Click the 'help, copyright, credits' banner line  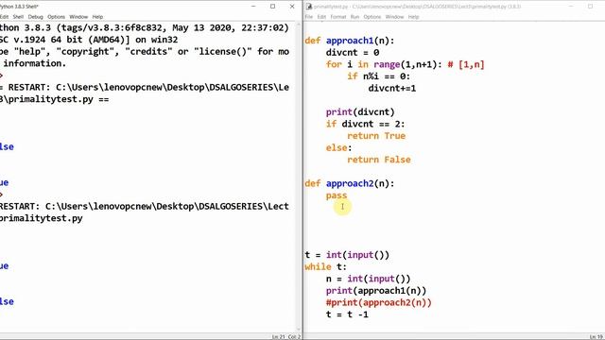click(x=145, y=52)
